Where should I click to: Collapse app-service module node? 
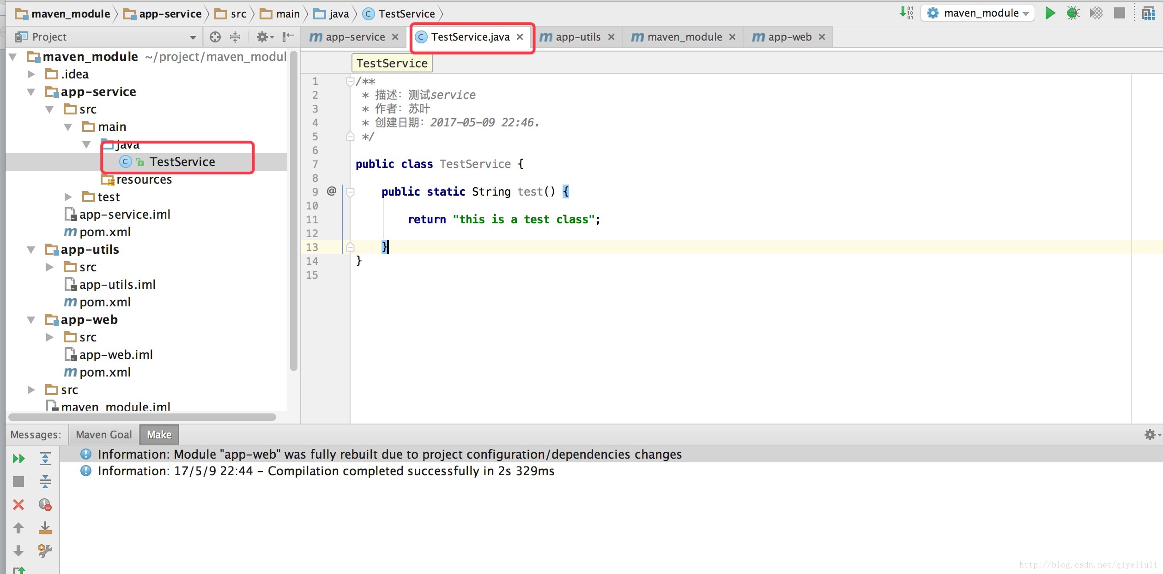click(31, 92)
